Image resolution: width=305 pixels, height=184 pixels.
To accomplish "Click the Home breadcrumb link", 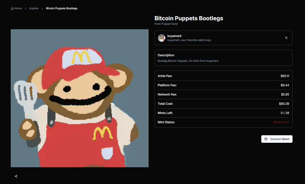I will pos(16,8).
